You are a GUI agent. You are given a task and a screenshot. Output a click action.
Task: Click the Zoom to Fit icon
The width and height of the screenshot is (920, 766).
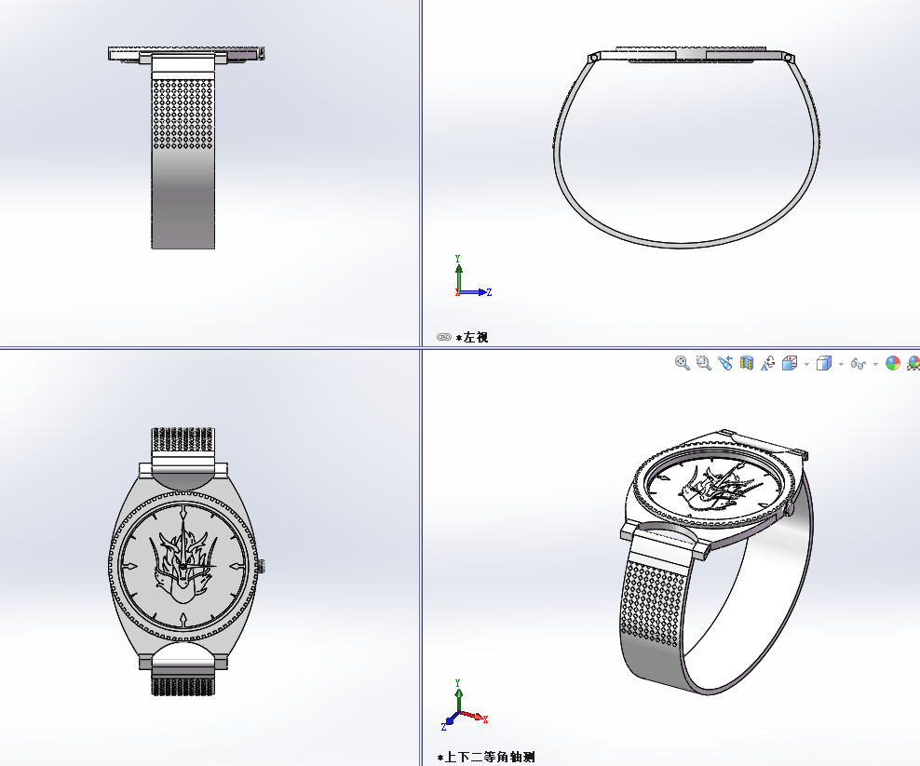coord(682,363)
